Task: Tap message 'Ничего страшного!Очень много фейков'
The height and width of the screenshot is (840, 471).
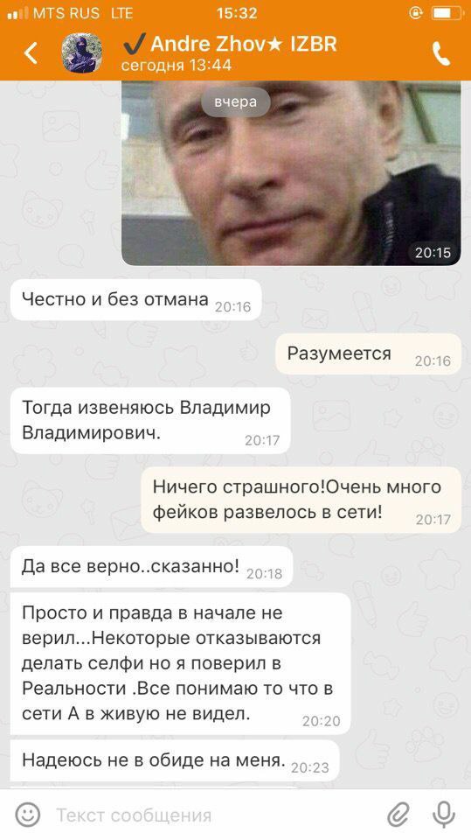Action: (301, 500)
